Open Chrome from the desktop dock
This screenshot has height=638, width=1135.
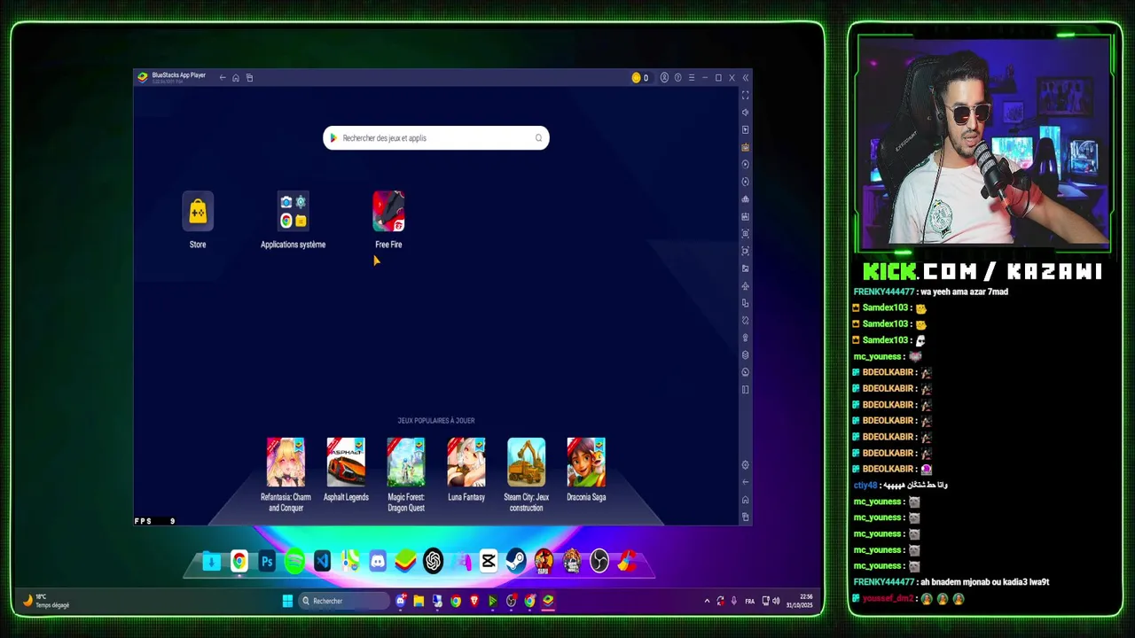[x=239, y=561]
